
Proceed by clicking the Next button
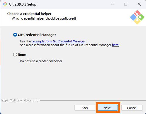[108, 108]
